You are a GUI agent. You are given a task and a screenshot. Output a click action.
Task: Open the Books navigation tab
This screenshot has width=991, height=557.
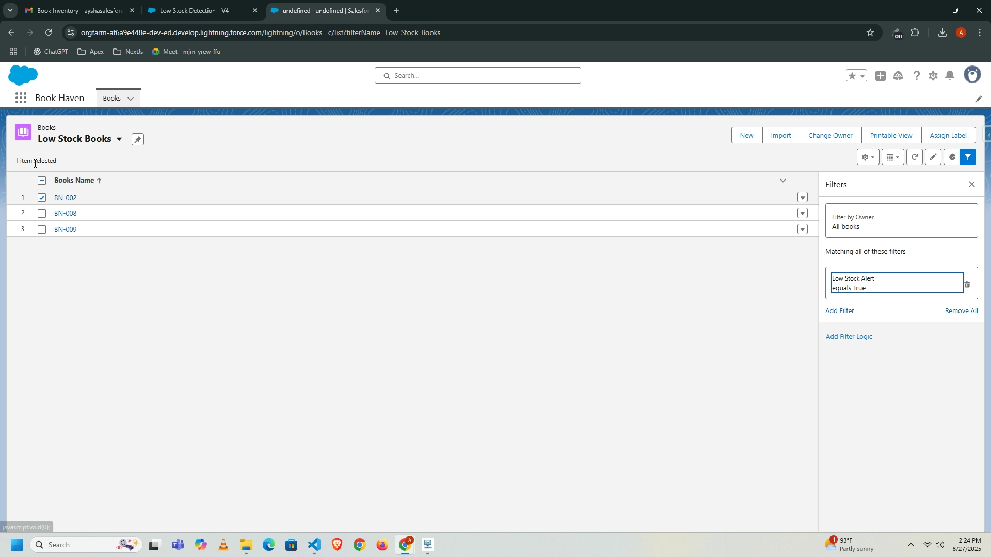[x=111, y=98]
